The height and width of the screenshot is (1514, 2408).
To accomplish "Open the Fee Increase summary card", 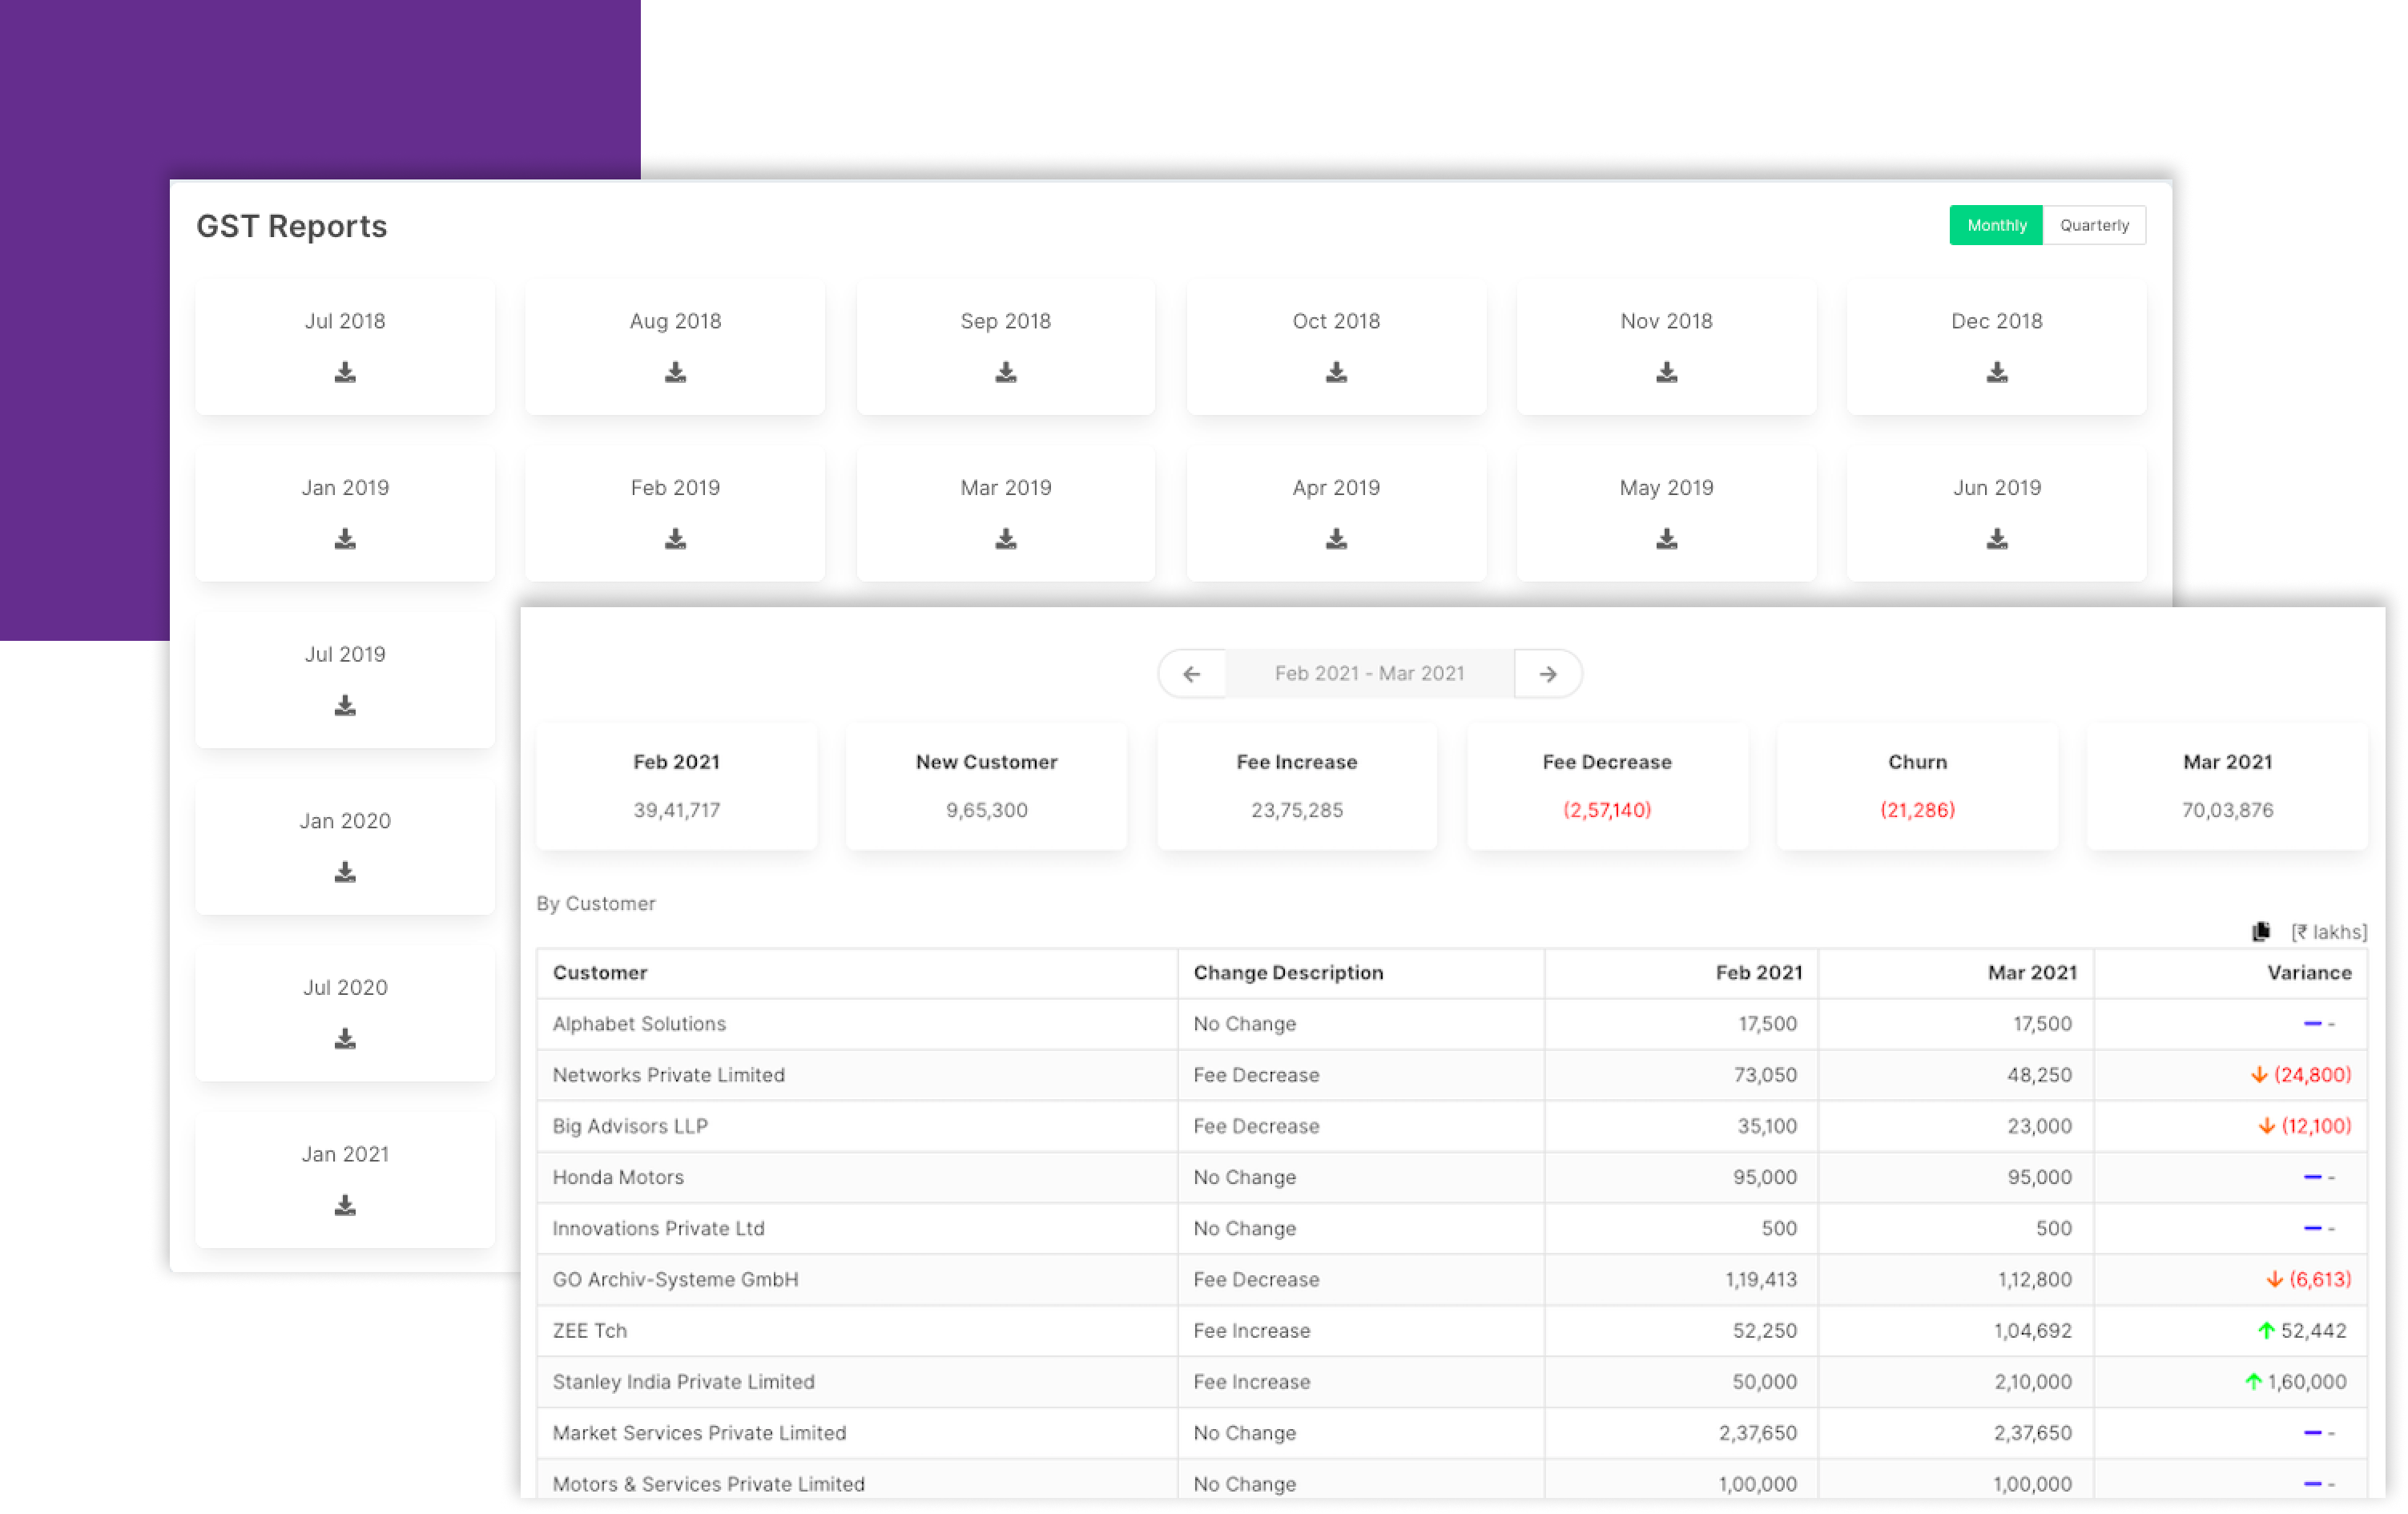I will pos(1296,786).
